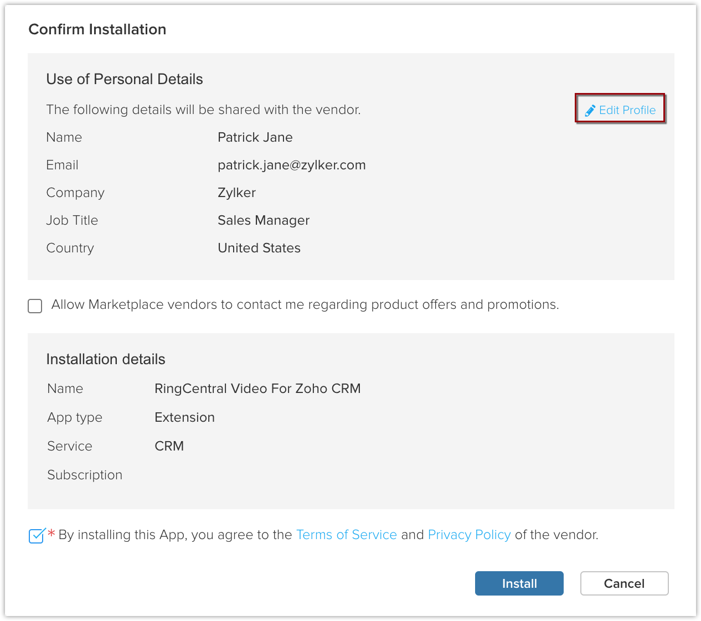The width and height of the screenshot is (701, 621).
Task: Open the Edit Profile link
Action: pos(627,110)
